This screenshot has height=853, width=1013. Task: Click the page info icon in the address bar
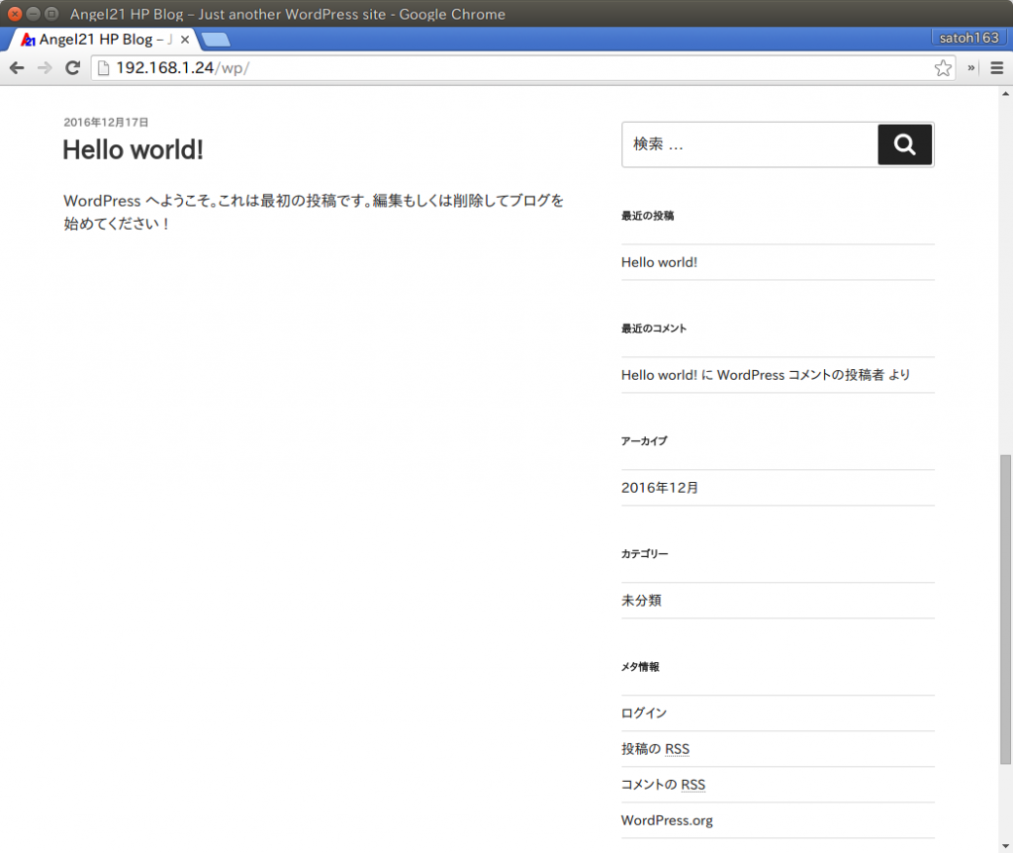pyautogui.click(x=103, y=68)
